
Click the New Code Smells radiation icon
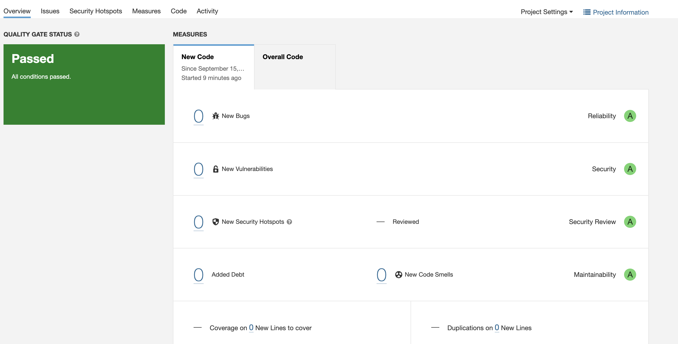(398, 274)
